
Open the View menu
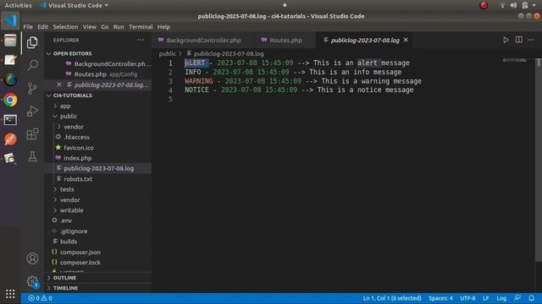[90, 27]
